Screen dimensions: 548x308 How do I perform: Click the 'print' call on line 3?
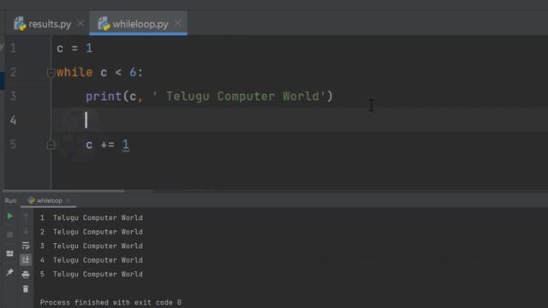[104, 97]
